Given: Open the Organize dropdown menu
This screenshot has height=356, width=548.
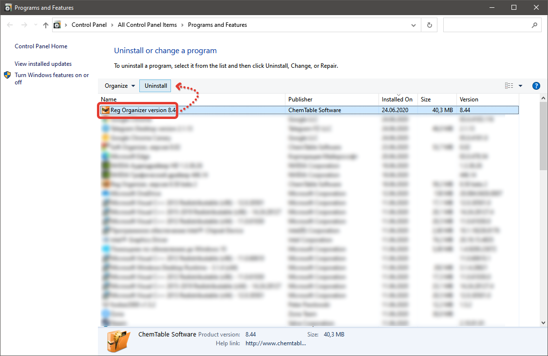Looking at the screenshot, I should click(119, 85).
